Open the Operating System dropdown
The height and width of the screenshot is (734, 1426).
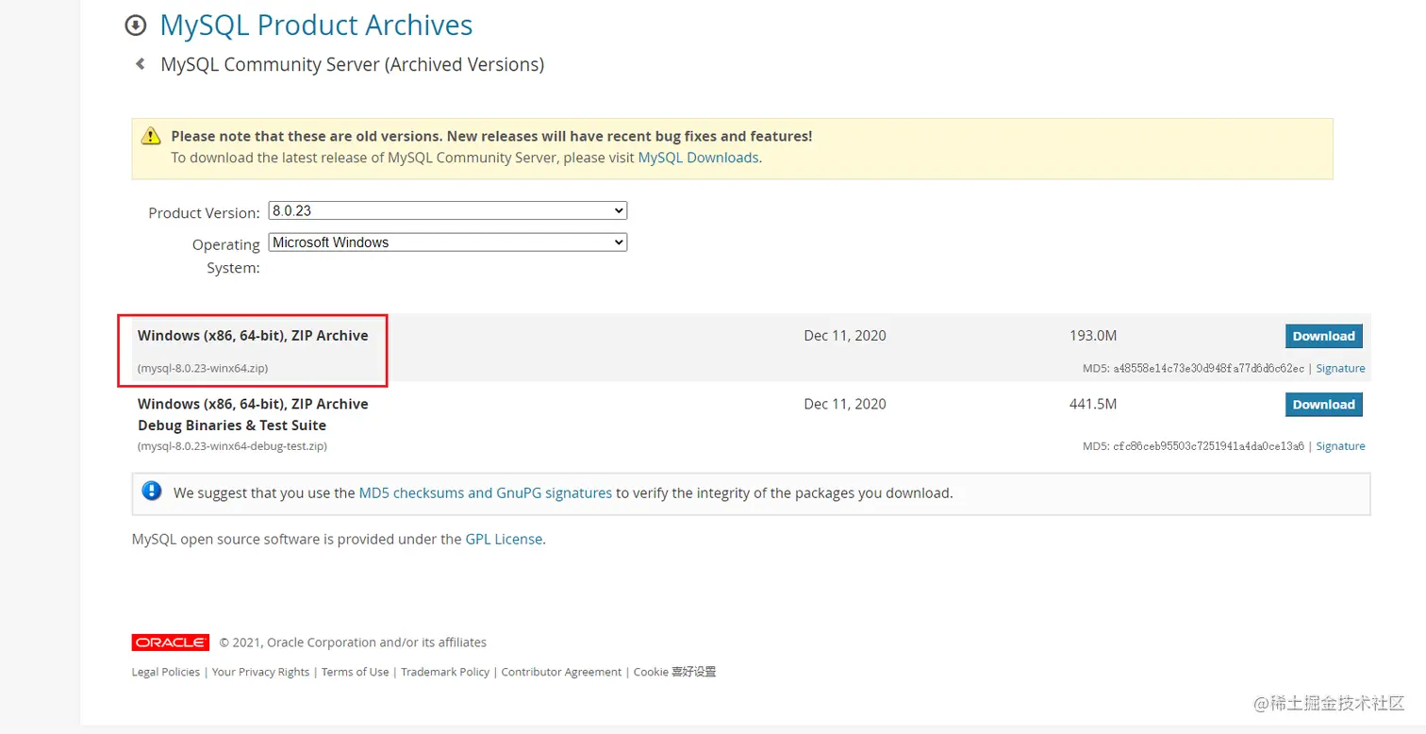pos(448,242)
